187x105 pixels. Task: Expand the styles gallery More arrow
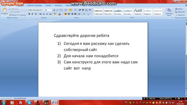164,15
